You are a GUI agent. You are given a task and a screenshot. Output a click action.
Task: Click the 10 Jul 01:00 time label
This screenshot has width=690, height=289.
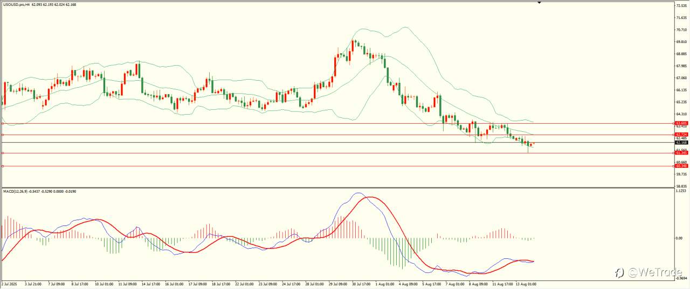pos(105,283)
